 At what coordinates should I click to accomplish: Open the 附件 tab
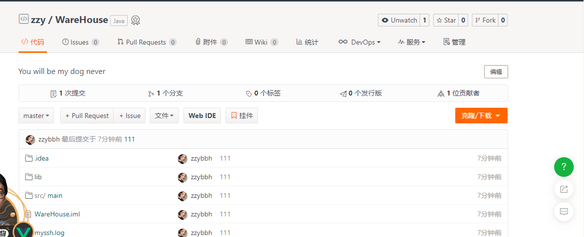[211, 42]
